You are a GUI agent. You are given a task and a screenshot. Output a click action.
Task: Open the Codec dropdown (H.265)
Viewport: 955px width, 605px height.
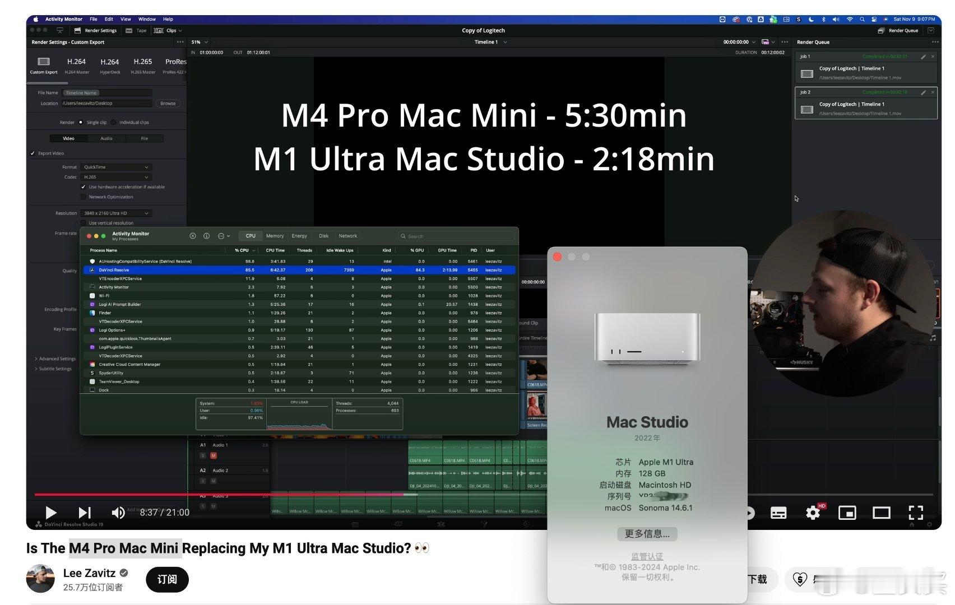[x=116, y=177]
